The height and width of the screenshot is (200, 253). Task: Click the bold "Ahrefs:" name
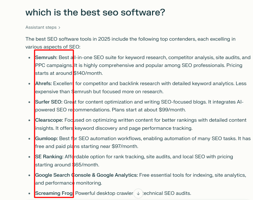point(43,83)
